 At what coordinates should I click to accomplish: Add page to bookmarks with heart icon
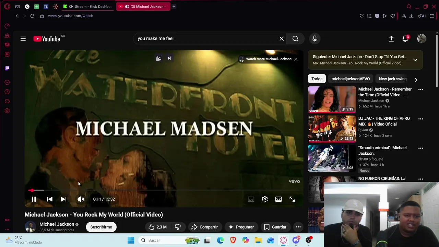pos(393,16)
